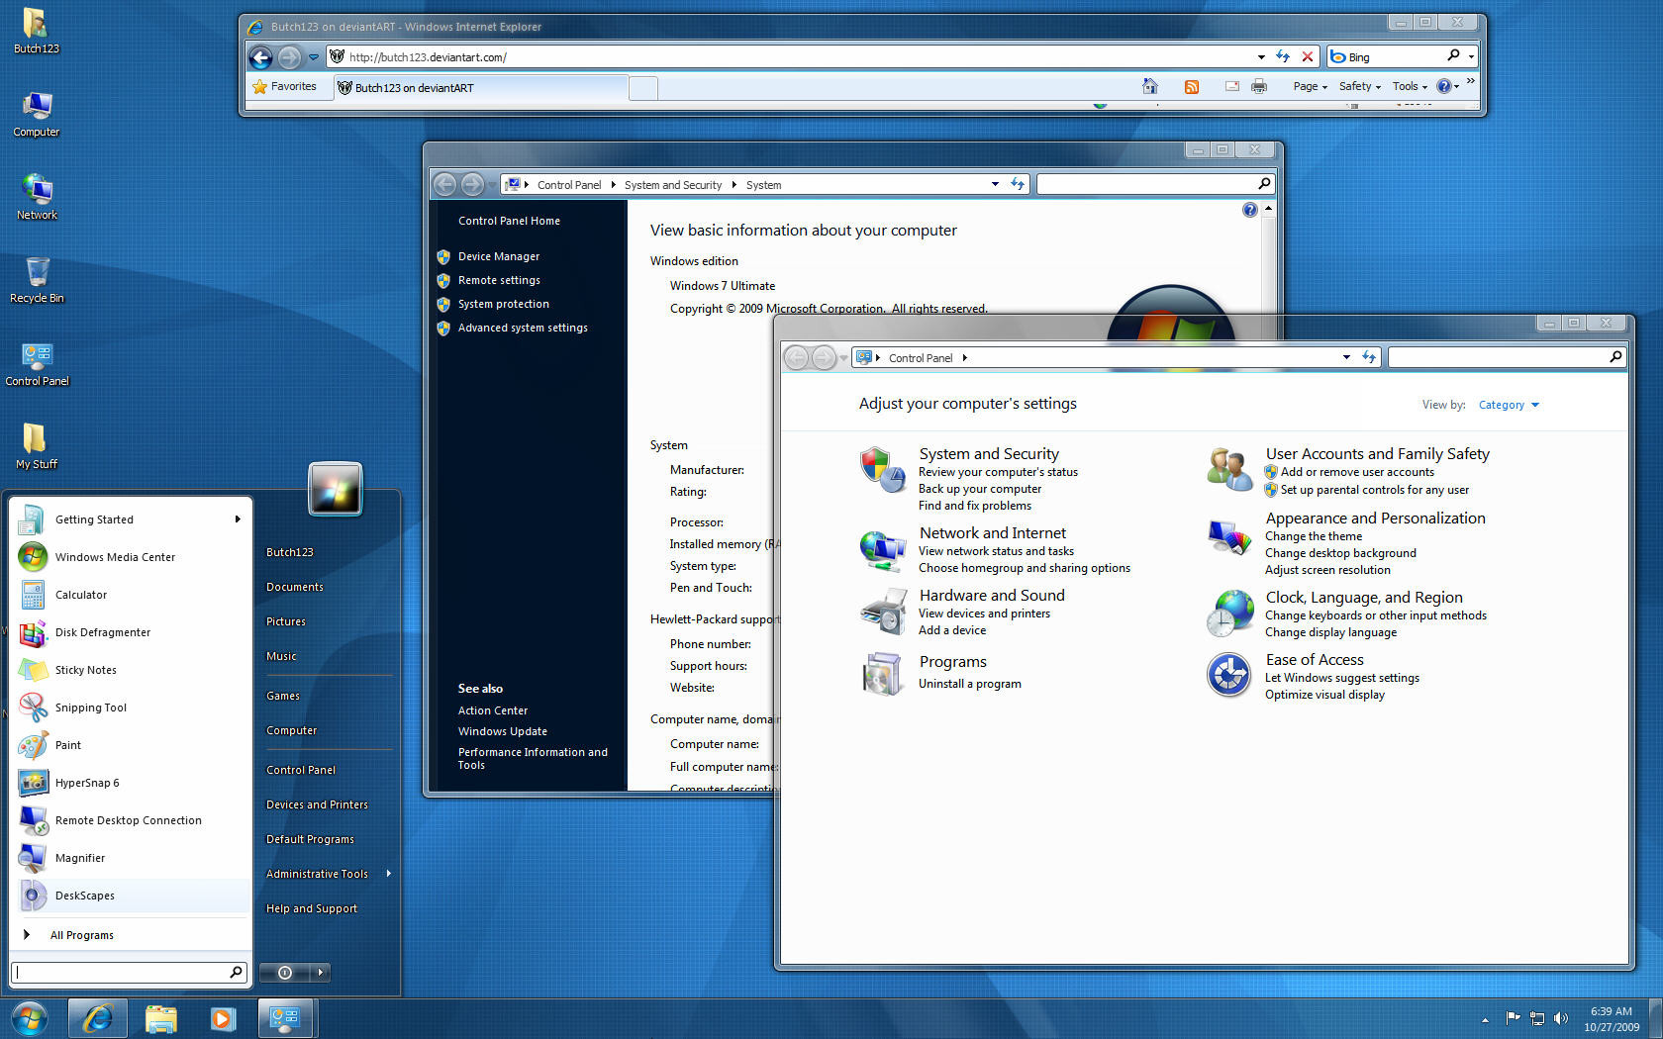Screen dimensions: 1663x1039
Task: Click the search field in the Control Panel window
Action: tap(1507, 357)
